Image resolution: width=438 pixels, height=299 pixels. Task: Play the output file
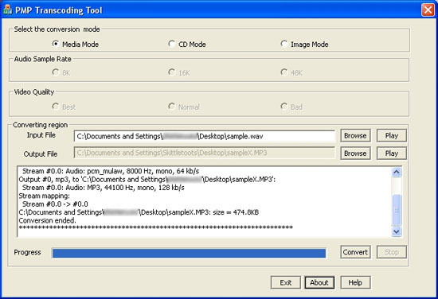[392, 153]
